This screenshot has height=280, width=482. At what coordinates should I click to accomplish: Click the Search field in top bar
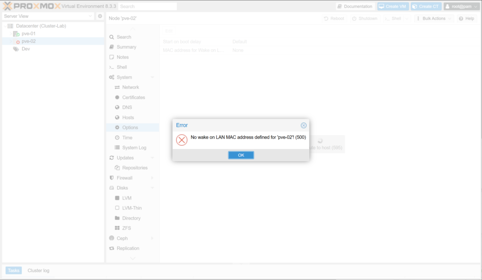[147, 7]
